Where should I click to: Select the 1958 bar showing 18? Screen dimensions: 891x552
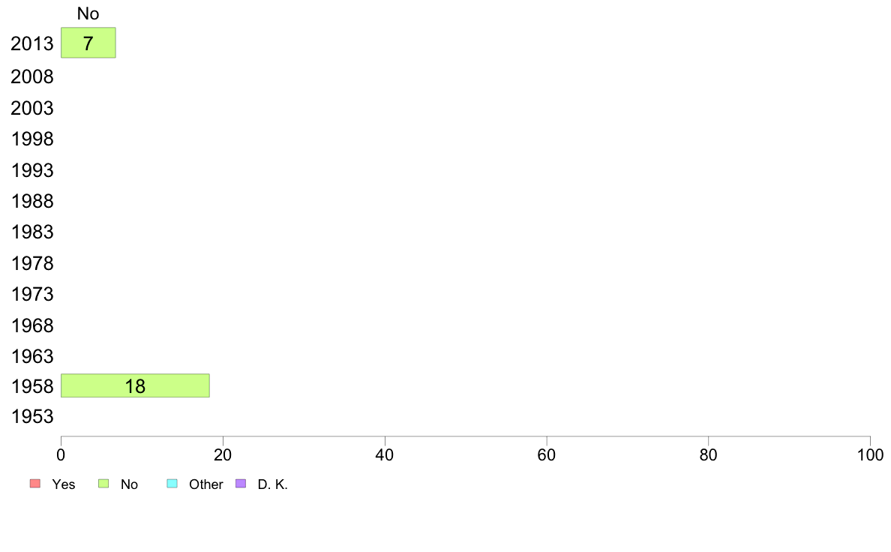coord(135,385)
